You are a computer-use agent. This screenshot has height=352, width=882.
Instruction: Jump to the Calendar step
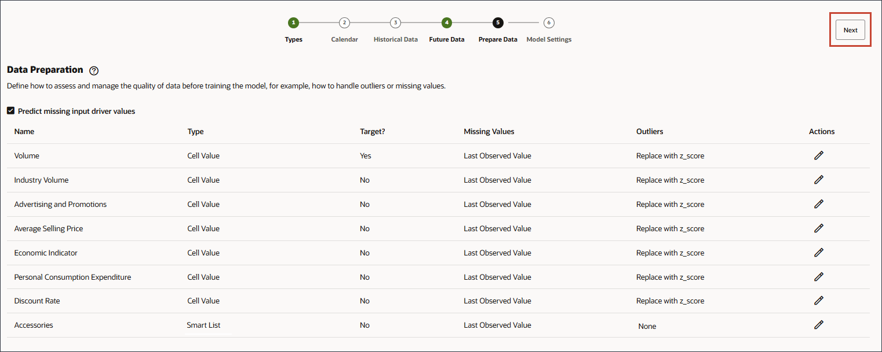tap(344, 23)
